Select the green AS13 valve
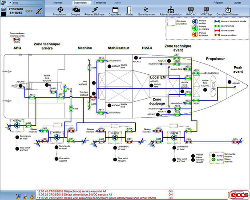Screen dimensions: 250x200 point(53,92)
